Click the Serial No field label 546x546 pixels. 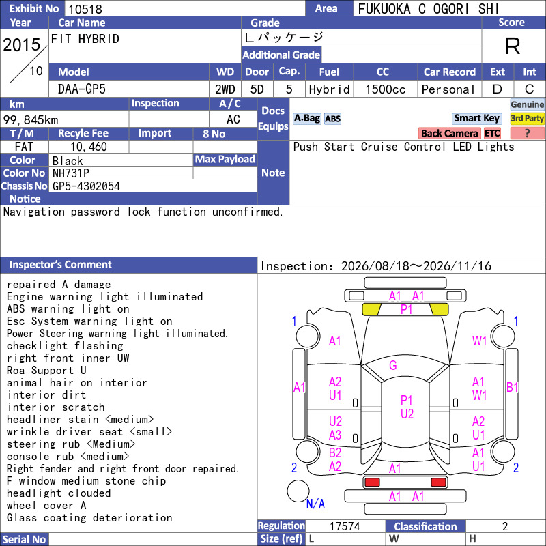[x=24, y=539]
